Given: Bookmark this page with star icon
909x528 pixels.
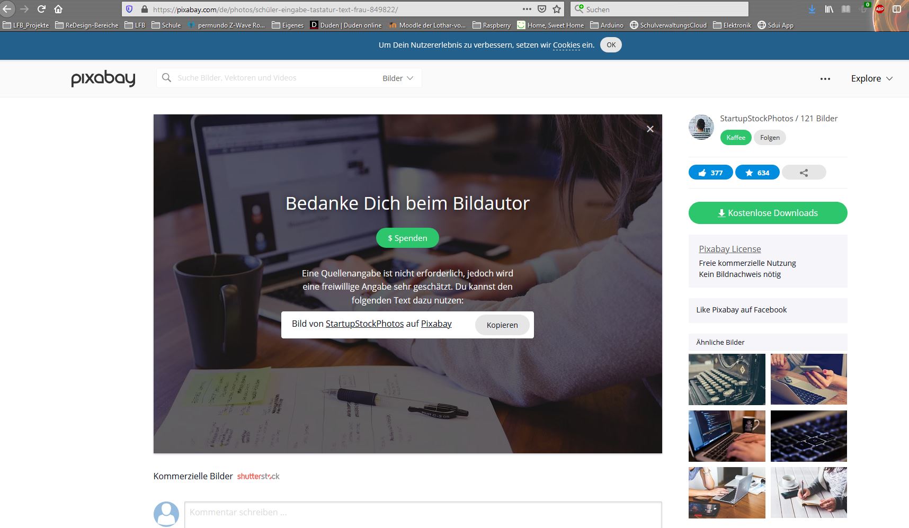Looking at the screenshot, I should 557,9.
